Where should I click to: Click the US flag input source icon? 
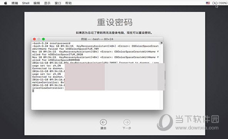(208, 3)
